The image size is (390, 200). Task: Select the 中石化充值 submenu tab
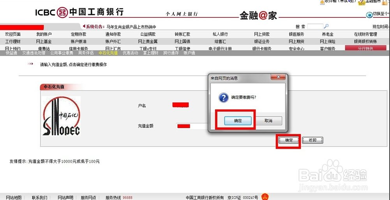108,53
